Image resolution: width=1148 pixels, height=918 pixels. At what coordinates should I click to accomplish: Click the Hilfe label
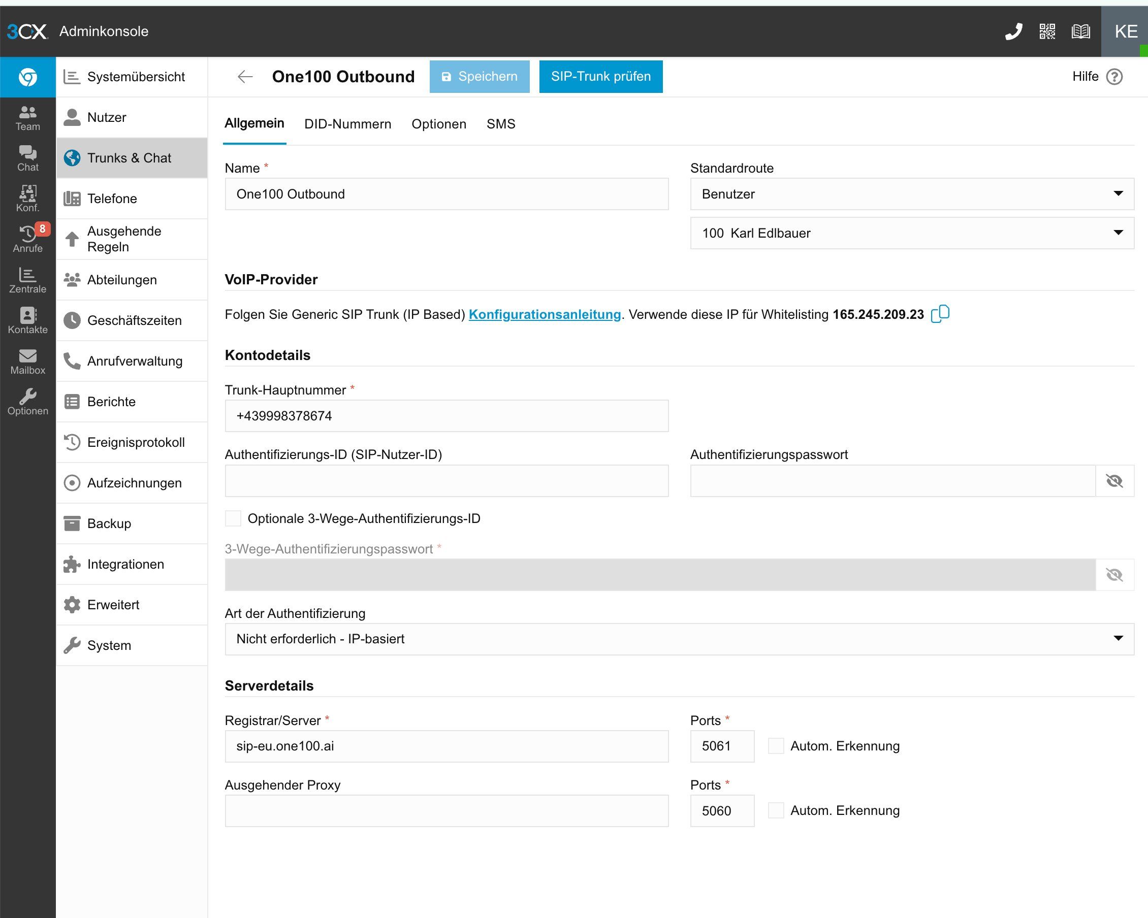[x=1085, y=77]
